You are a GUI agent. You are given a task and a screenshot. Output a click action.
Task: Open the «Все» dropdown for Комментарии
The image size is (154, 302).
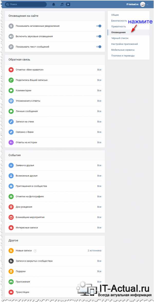click(x=99, y=91)
